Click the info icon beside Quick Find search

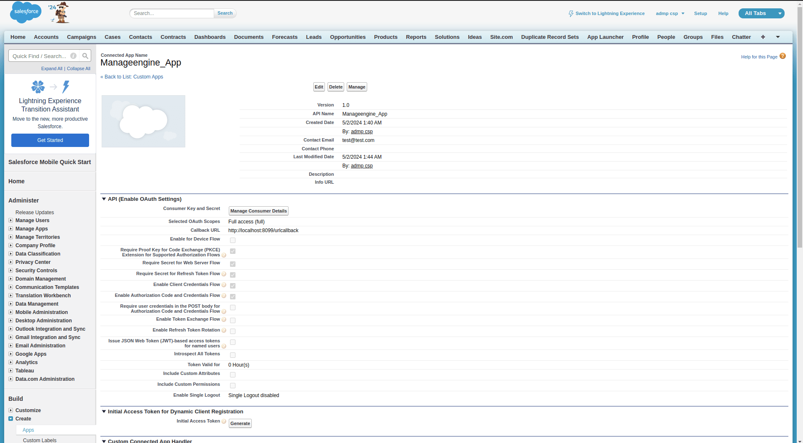pyautogui.click(x=73, y=56)
